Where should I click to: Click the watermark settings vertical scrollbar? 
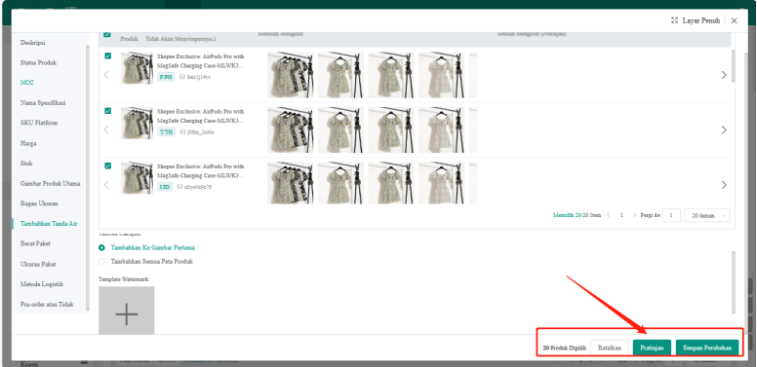pyautogui.click(x=734, y=282)
